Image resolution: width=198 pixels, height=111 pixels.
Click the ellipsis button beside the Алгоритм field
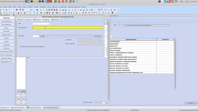click(41, 36)
